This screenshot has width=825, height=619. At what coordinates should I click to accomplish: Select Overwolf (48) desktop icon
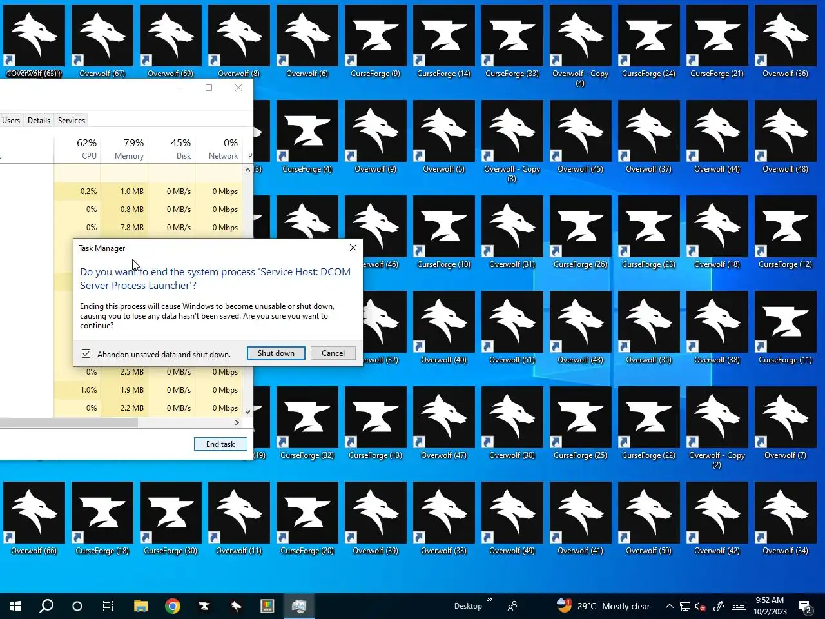786,137
